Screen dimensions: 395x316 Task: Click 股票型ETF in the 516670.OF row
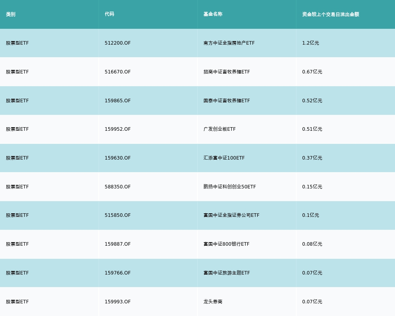tap(17, 72)
